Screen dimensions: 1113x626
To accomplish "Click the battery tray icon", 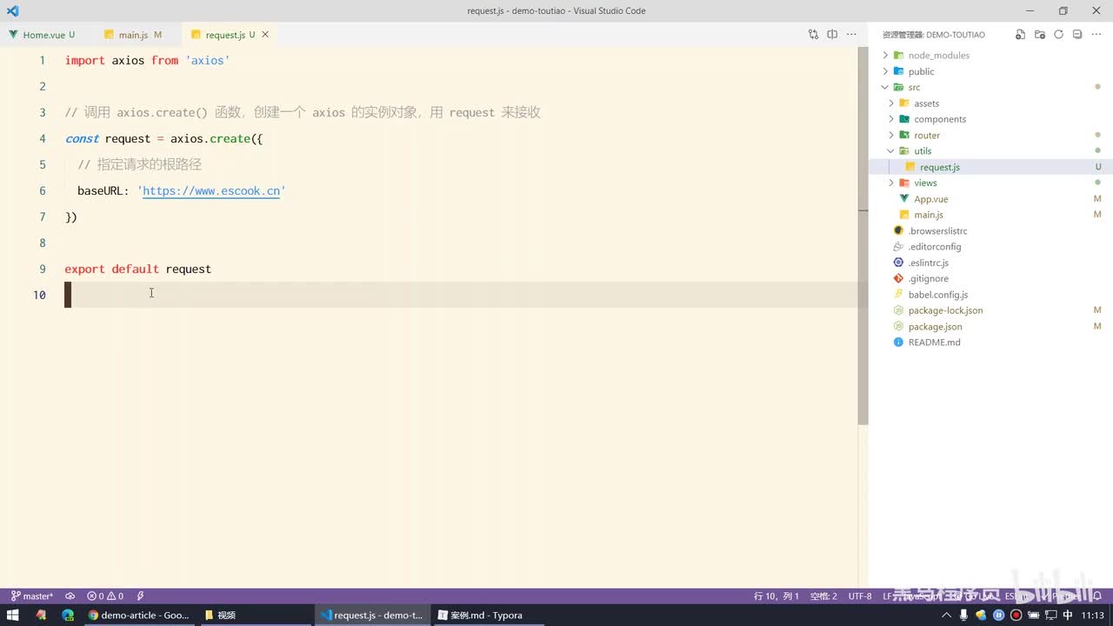I will coord(1033,615).
